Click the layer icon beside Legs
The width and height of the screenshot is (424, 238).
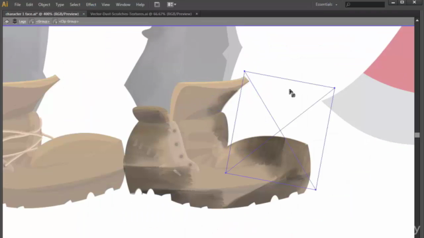(x=15, y=21)
